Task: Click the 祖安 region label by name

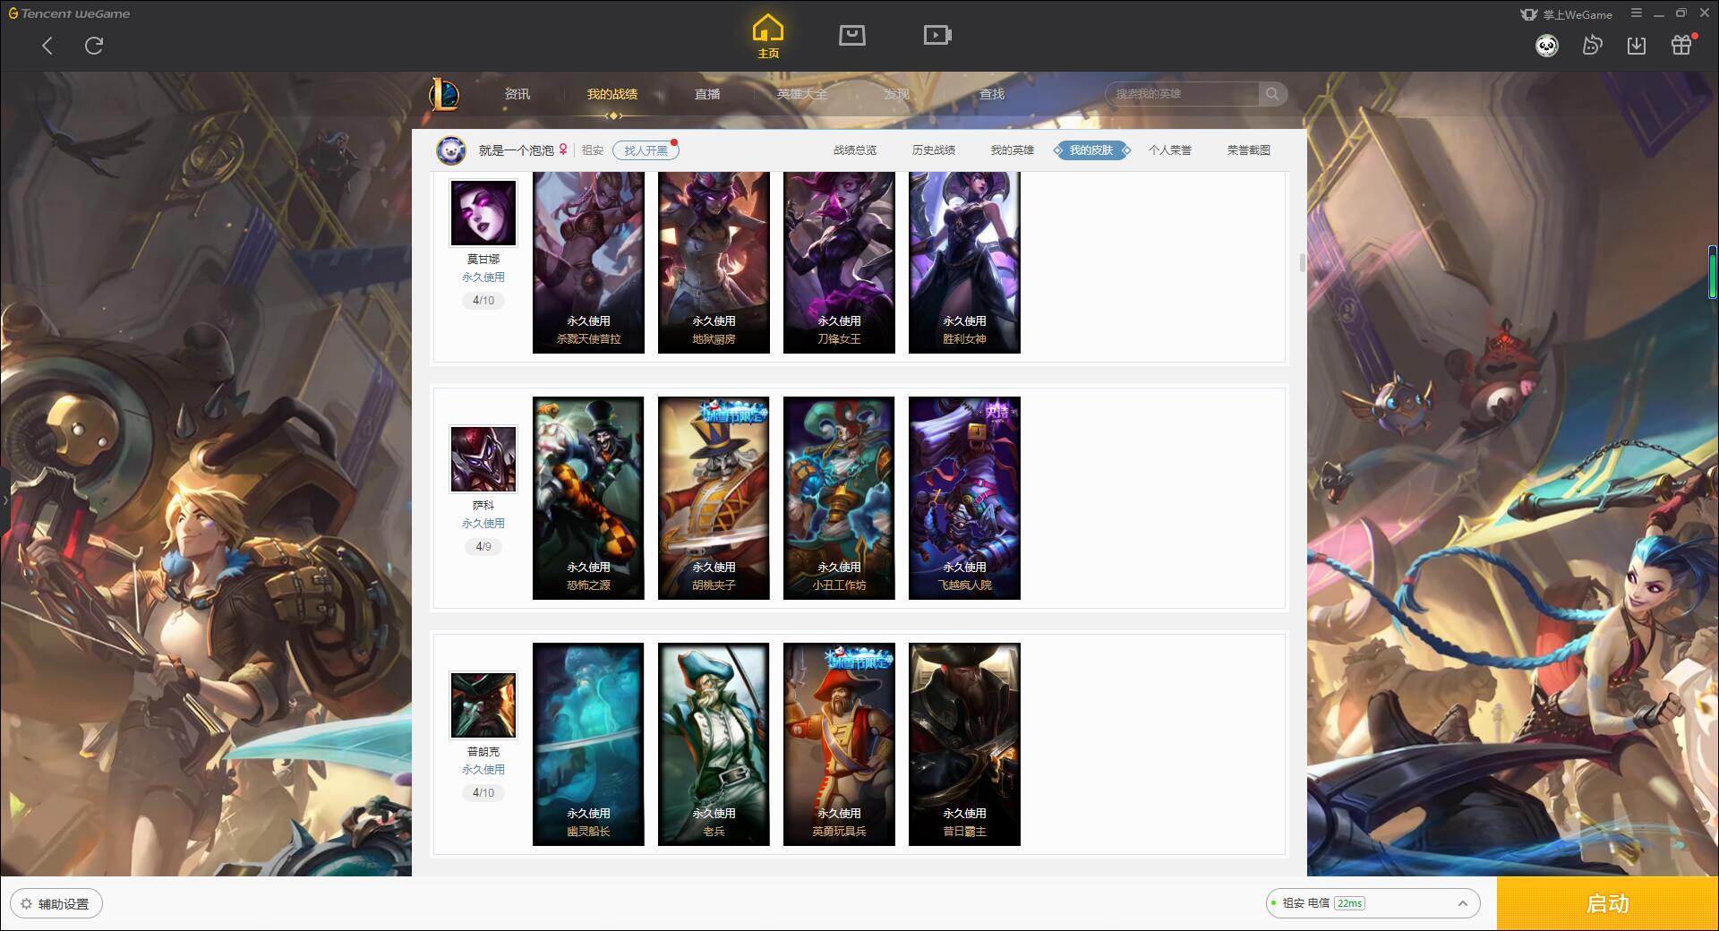Action: coord(593,150)
